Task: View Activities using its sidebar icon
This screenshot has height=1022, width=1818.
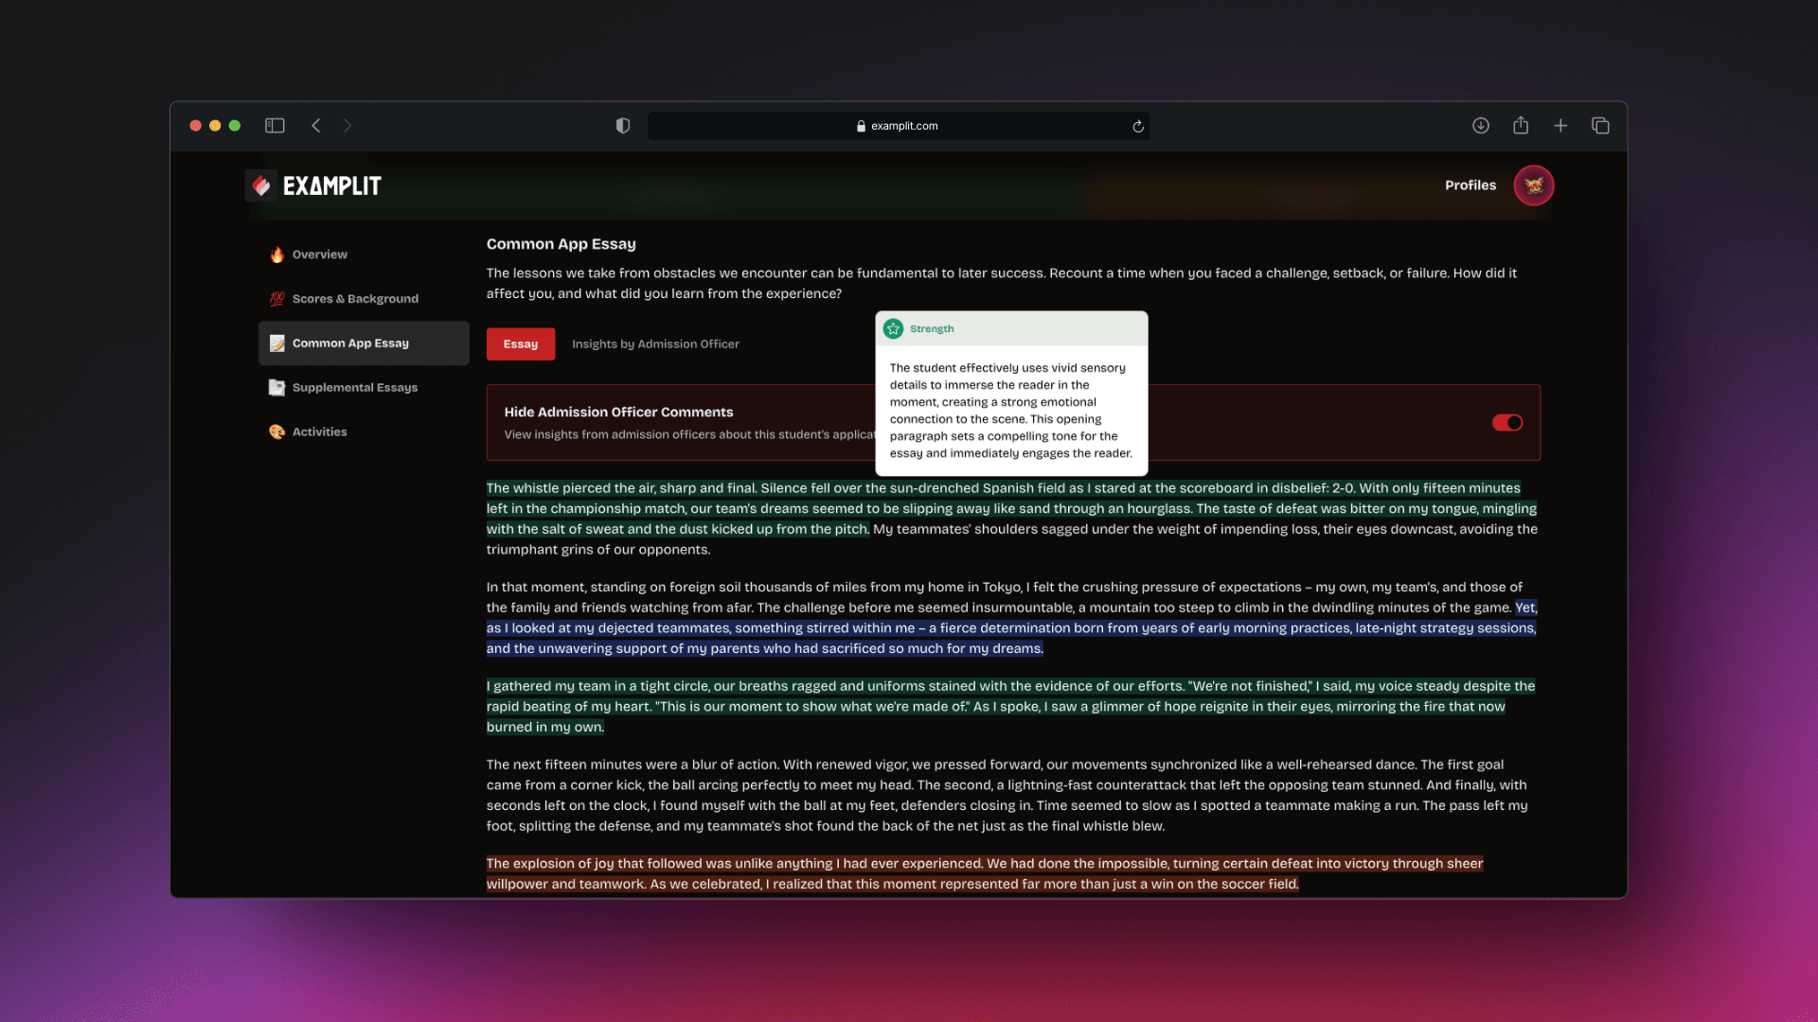Action: point(276,432)
